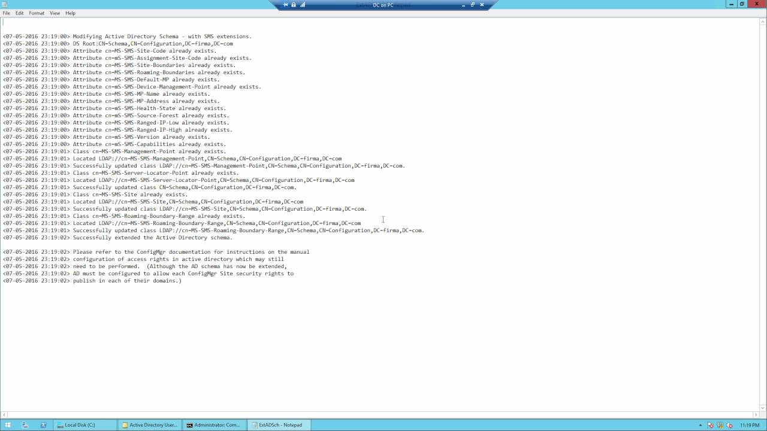The image size is (767, 431).
Task: Open the View menu
Action: [55, 13]
